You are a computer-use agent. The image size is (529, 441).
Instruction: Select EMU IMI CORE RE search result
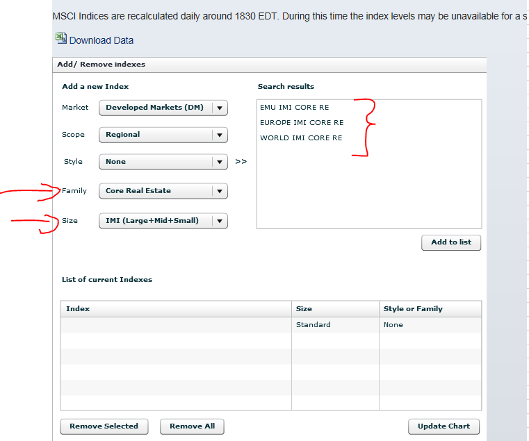(x=295, y=108)
